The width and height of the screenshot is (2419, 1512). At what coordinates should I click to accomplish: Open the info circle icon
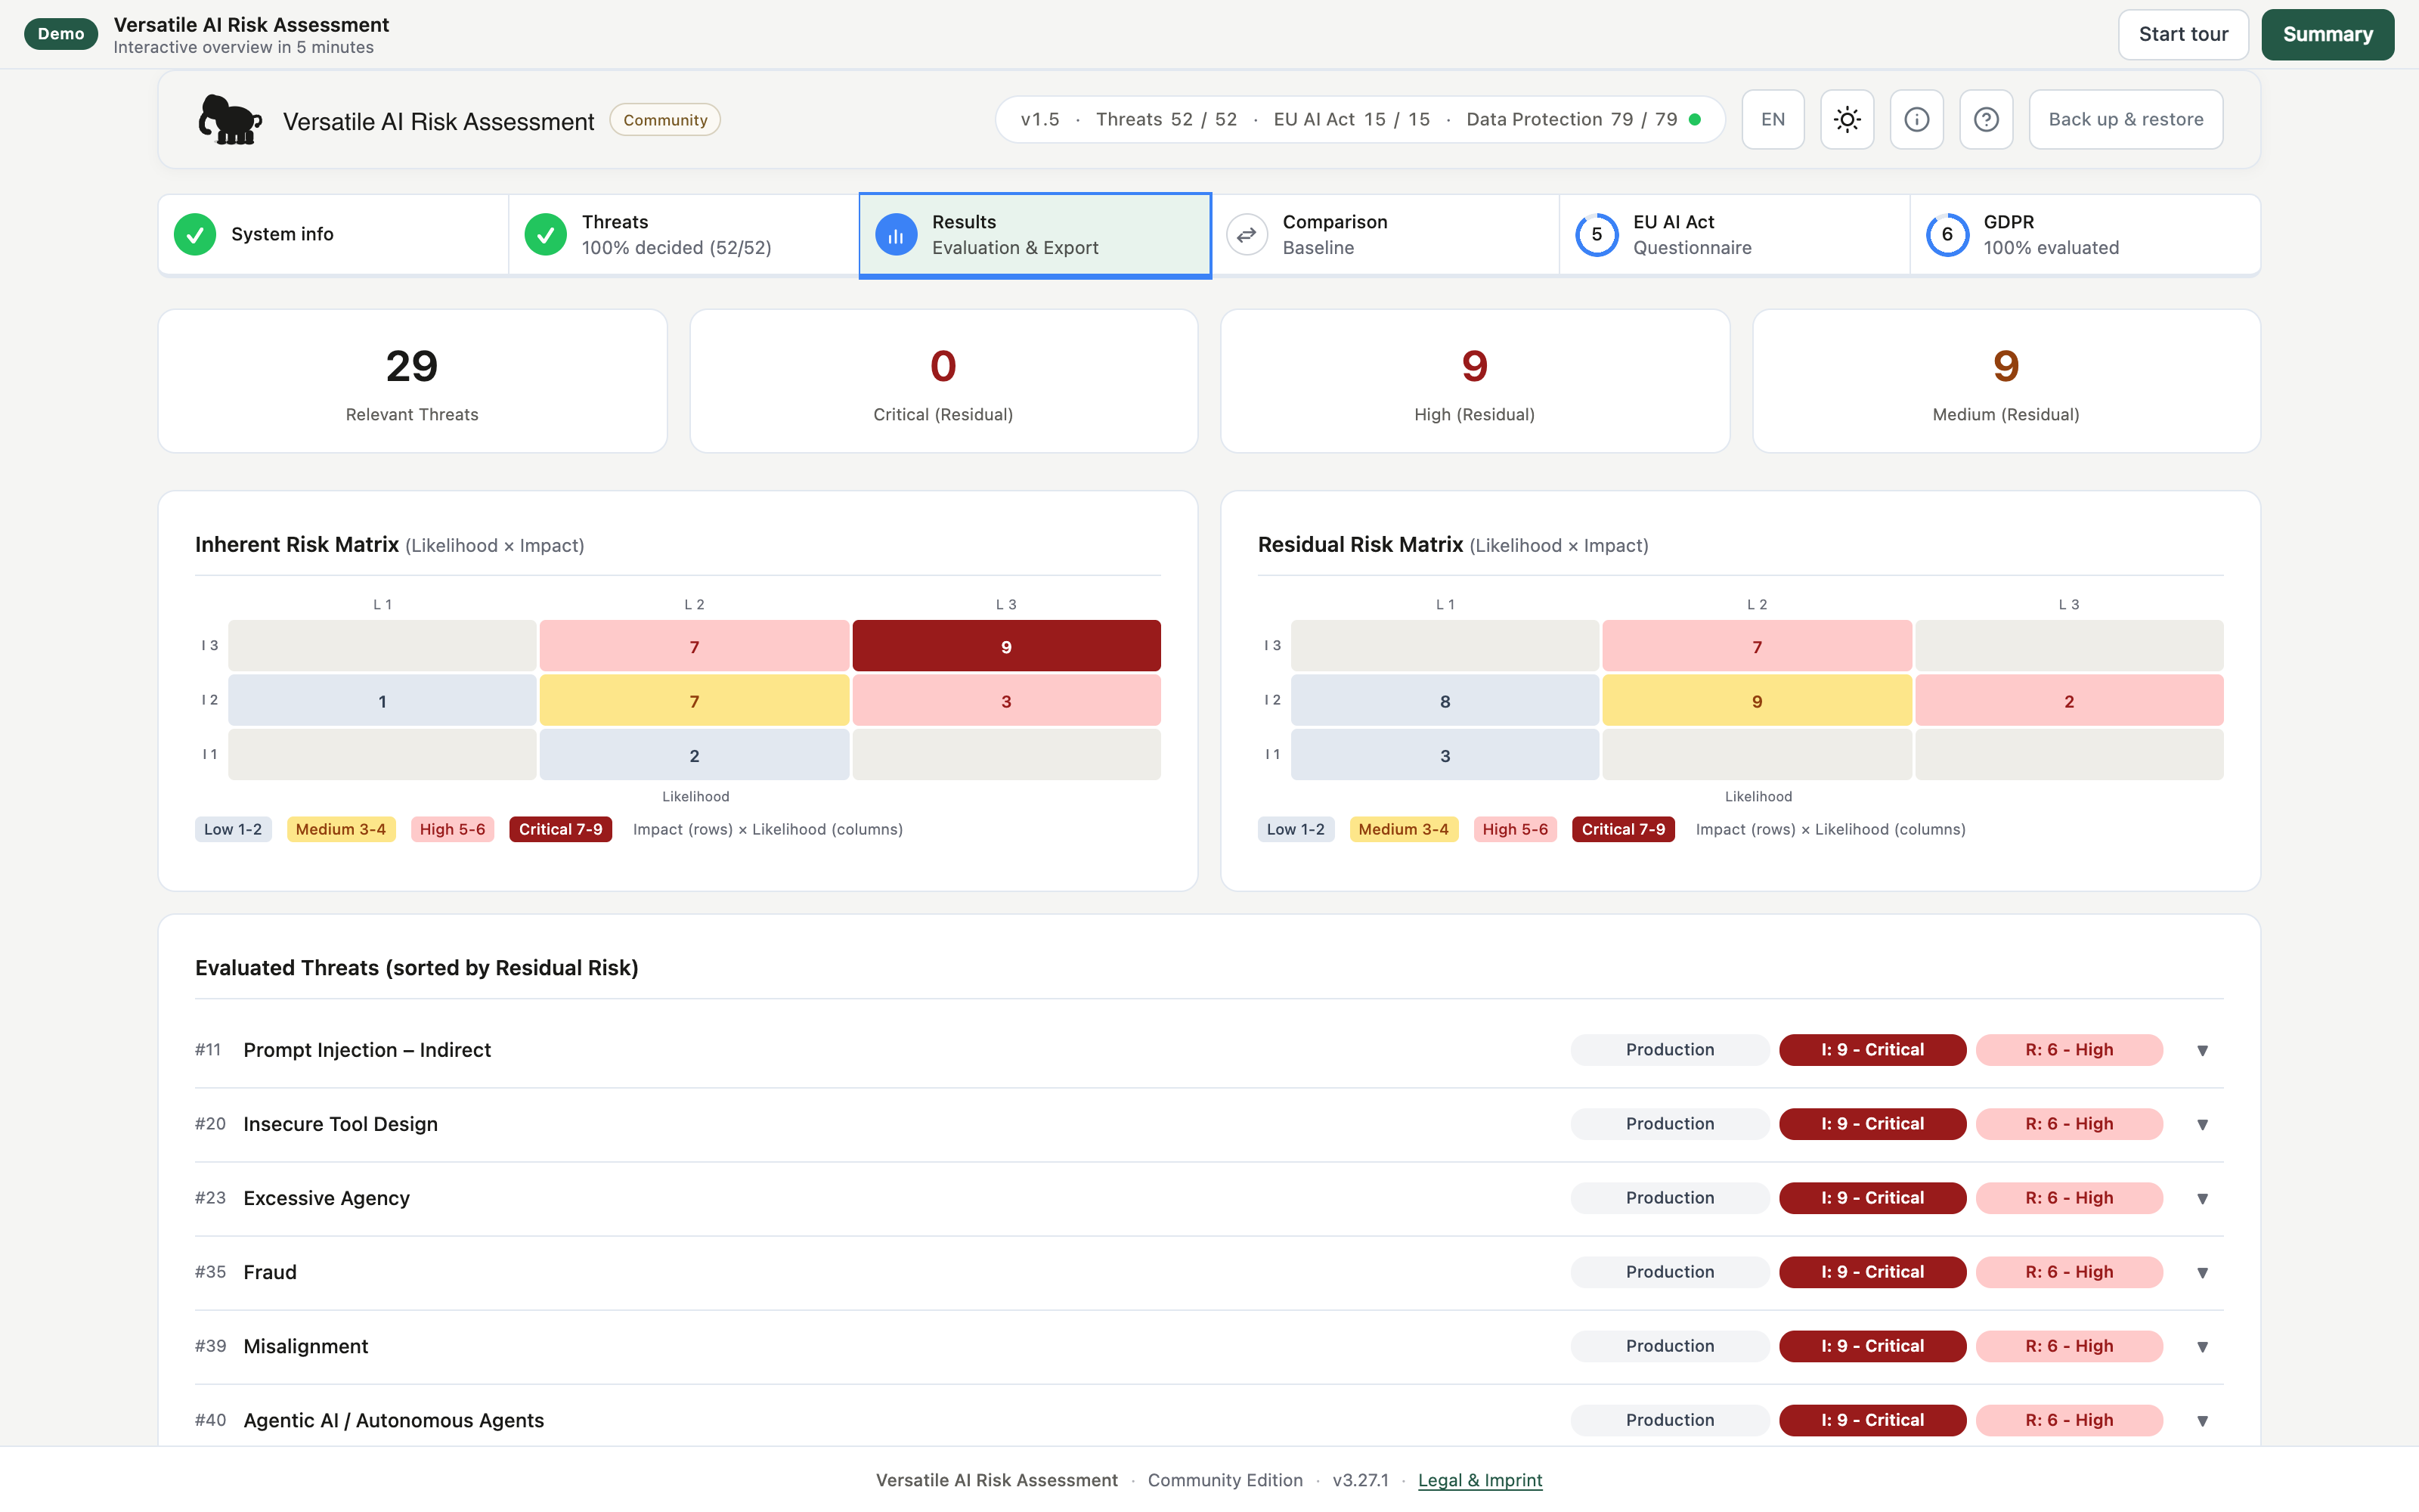point(1916,120)
